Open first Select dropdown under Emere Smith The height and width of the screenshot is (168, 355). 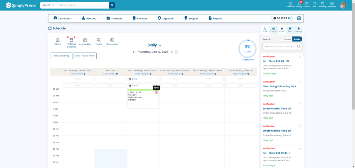click(x=78, y=79)
